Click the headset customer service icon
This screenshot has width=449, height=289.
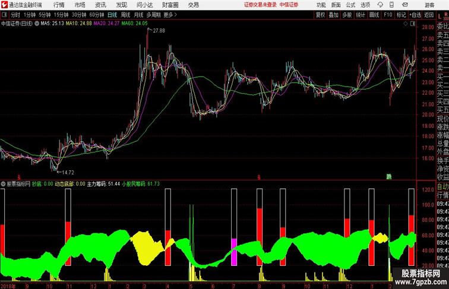tap(380, 5)
